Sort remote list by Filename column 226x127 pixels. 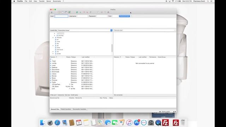click(x=119, y=57)
